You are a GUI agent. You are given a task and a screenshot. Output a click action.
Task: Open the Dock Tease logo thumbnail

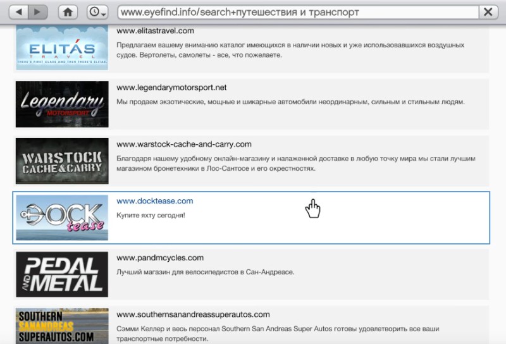(x=62, y=218)
